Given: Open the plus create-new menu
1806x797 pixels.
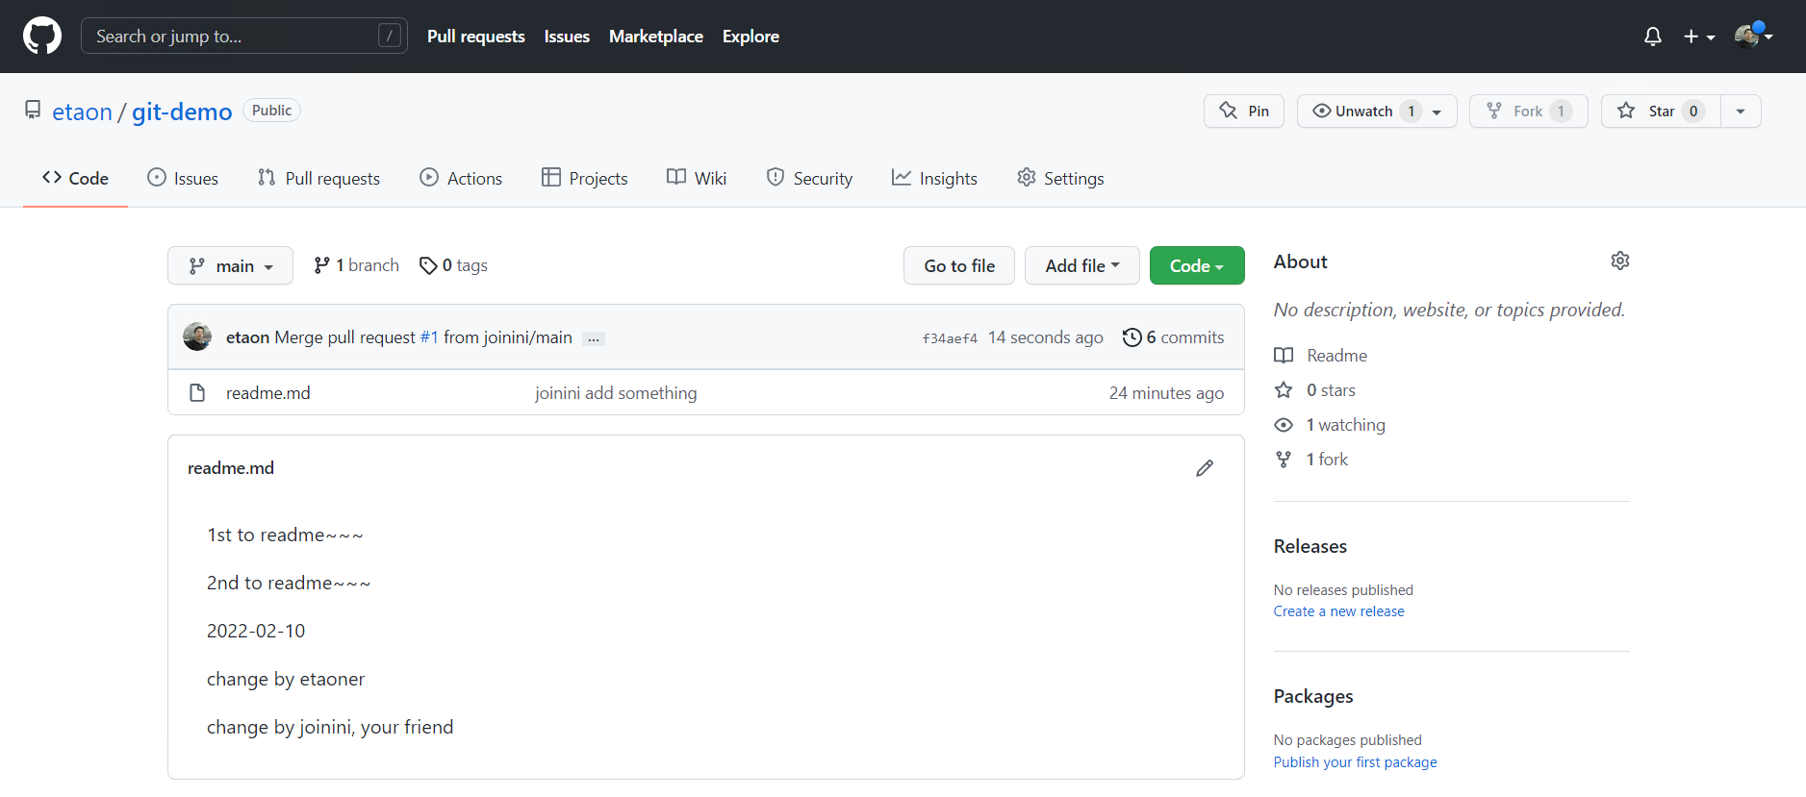Looking at the screenshot, I should click(x=1699, y=37).
